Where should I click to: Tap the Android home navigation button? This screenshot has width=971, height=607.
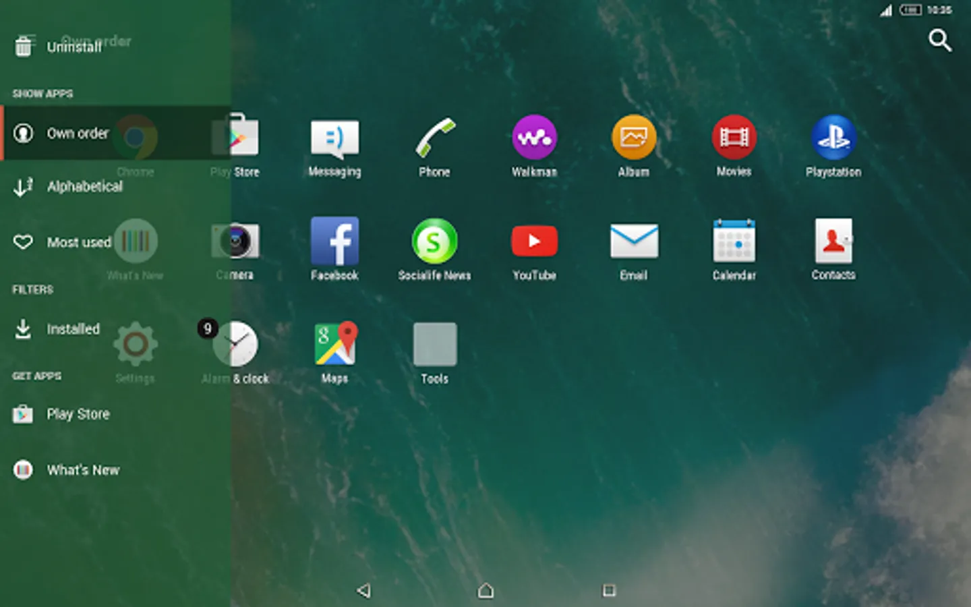pyautogui.click(x=486, y=591)
